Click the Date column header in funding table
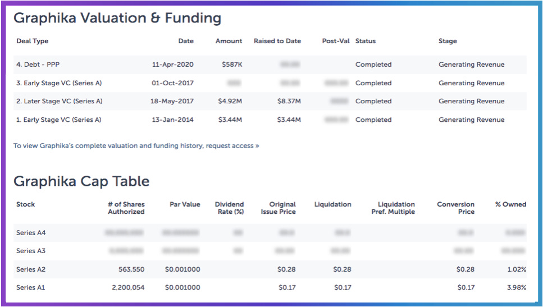This screenshot has width=543, height=307. 186,41
